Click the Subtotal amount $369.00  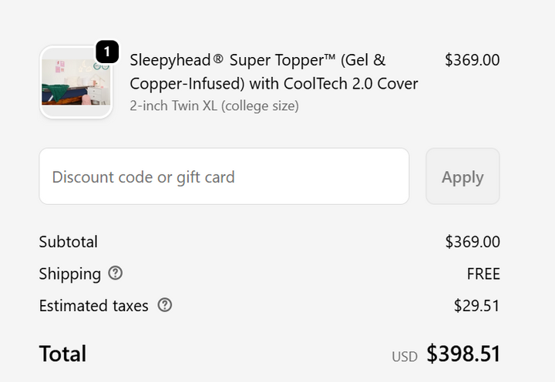(472, 242)
